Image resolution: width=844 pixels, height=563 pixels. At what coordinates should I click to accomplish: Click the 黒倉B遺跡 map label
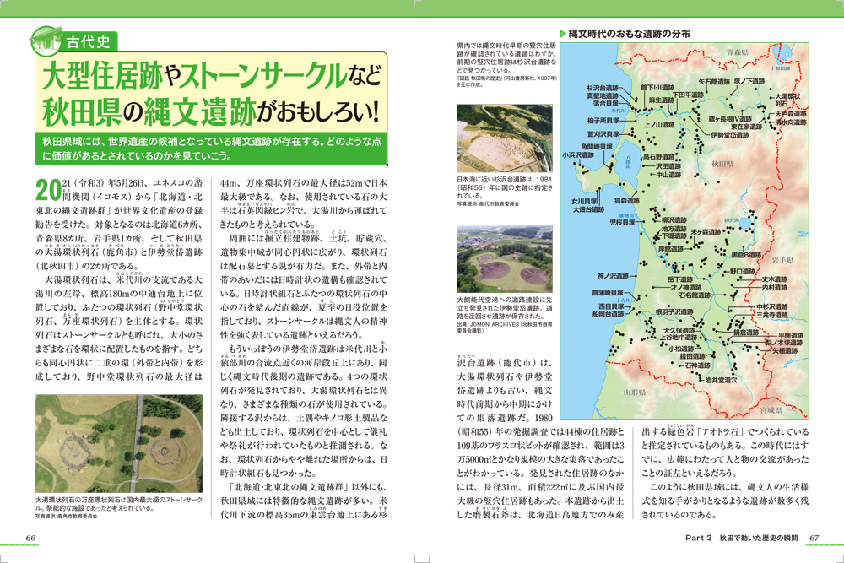click(x=746, y=255)
